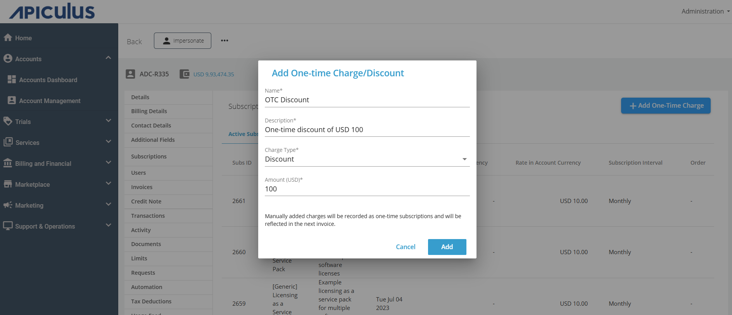This screenshot has width=732, height=315.
Task: Click the ADC-R335 account name
Action: [154, 74]
